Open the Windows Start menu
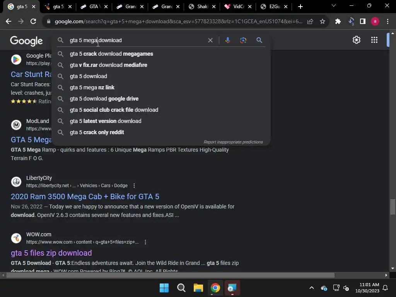This screenshot has height=297, width=396. click(x=164, y=288)
